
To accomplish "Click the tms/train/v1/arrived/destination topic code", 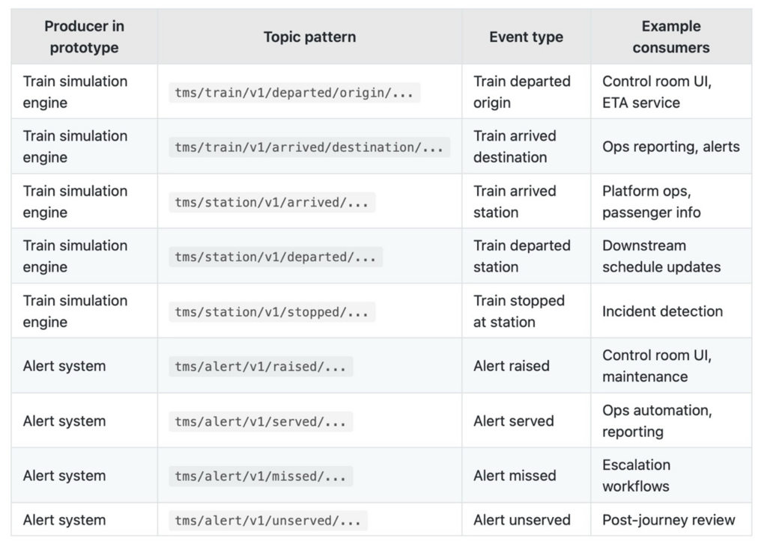I will [309, 147].
